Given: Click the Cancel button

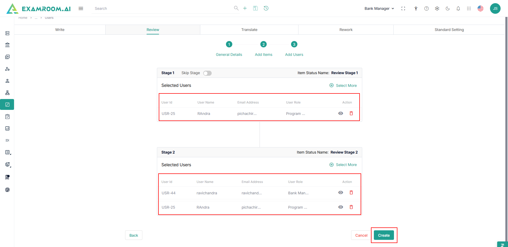Looking at the screenshot, I should tap(361, 235).
